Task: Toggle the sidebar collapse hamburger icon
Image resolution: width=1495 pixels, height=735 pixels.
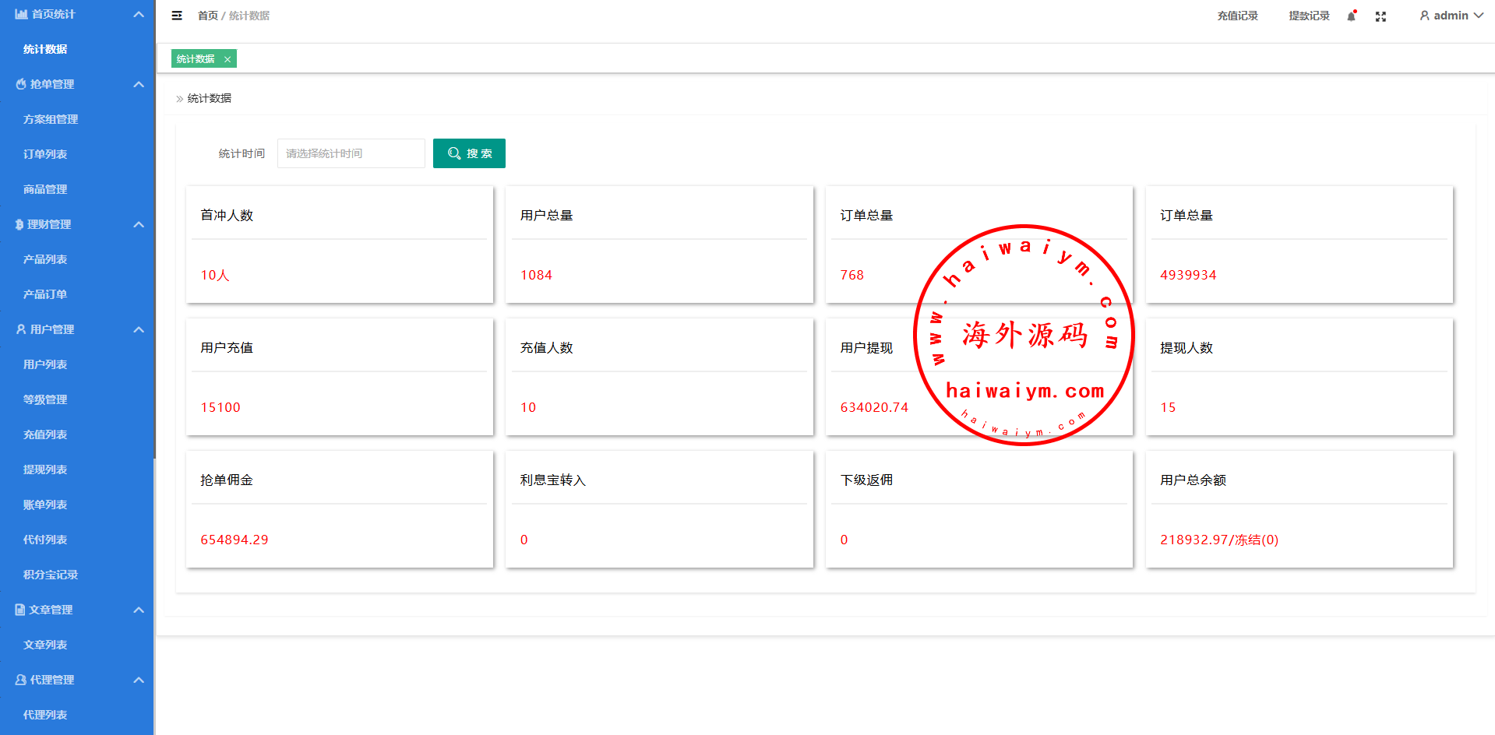Action: 177,16
